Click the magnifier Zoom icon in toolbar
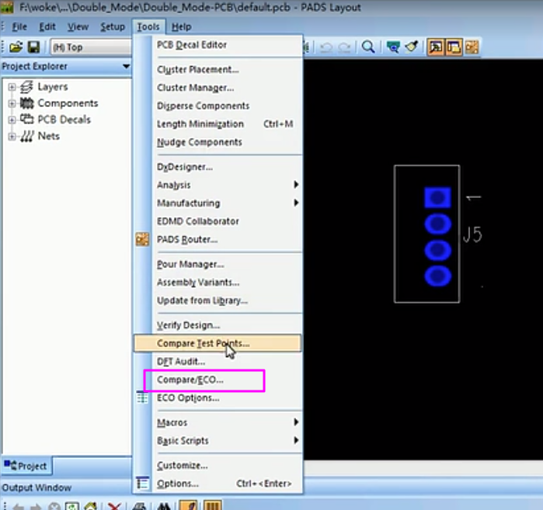This screenshot has height=510, width=543. 368,47
